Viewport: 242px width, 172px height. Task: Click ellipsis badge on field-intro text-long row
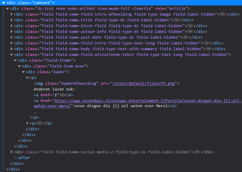[206, 43]
